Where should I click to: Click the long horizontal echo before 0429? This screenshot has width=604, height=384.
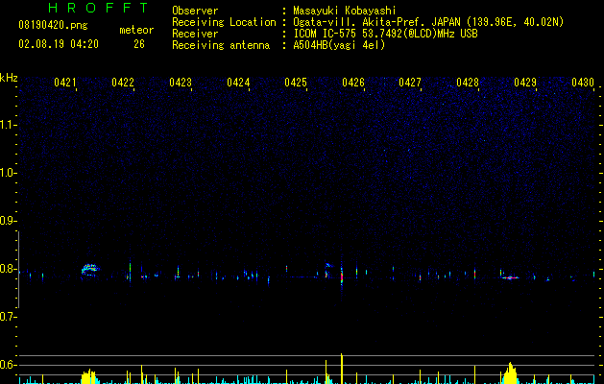click(x=511, y=277)
